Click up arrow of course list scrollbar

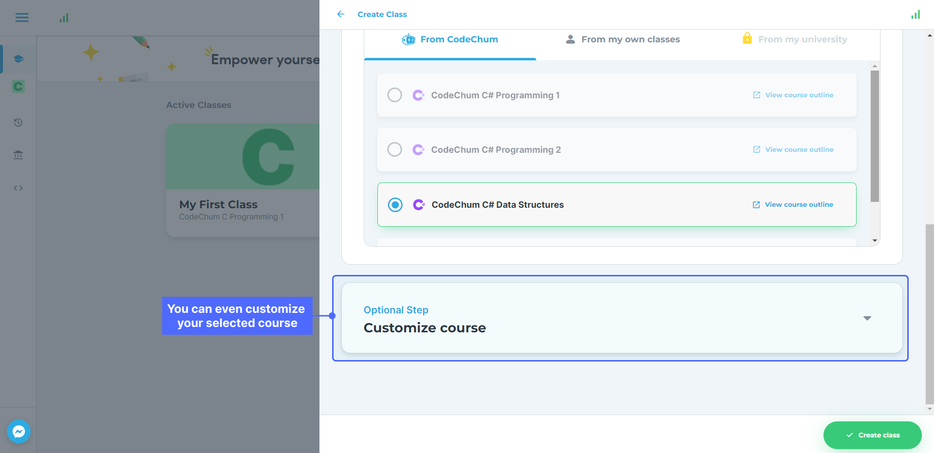[875, 66]
